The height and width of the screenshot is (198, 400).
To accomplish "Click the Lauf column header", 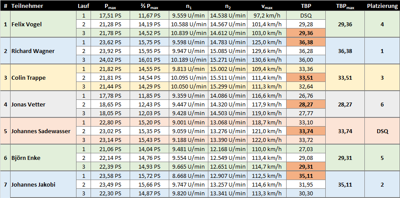I will [84, 6].
